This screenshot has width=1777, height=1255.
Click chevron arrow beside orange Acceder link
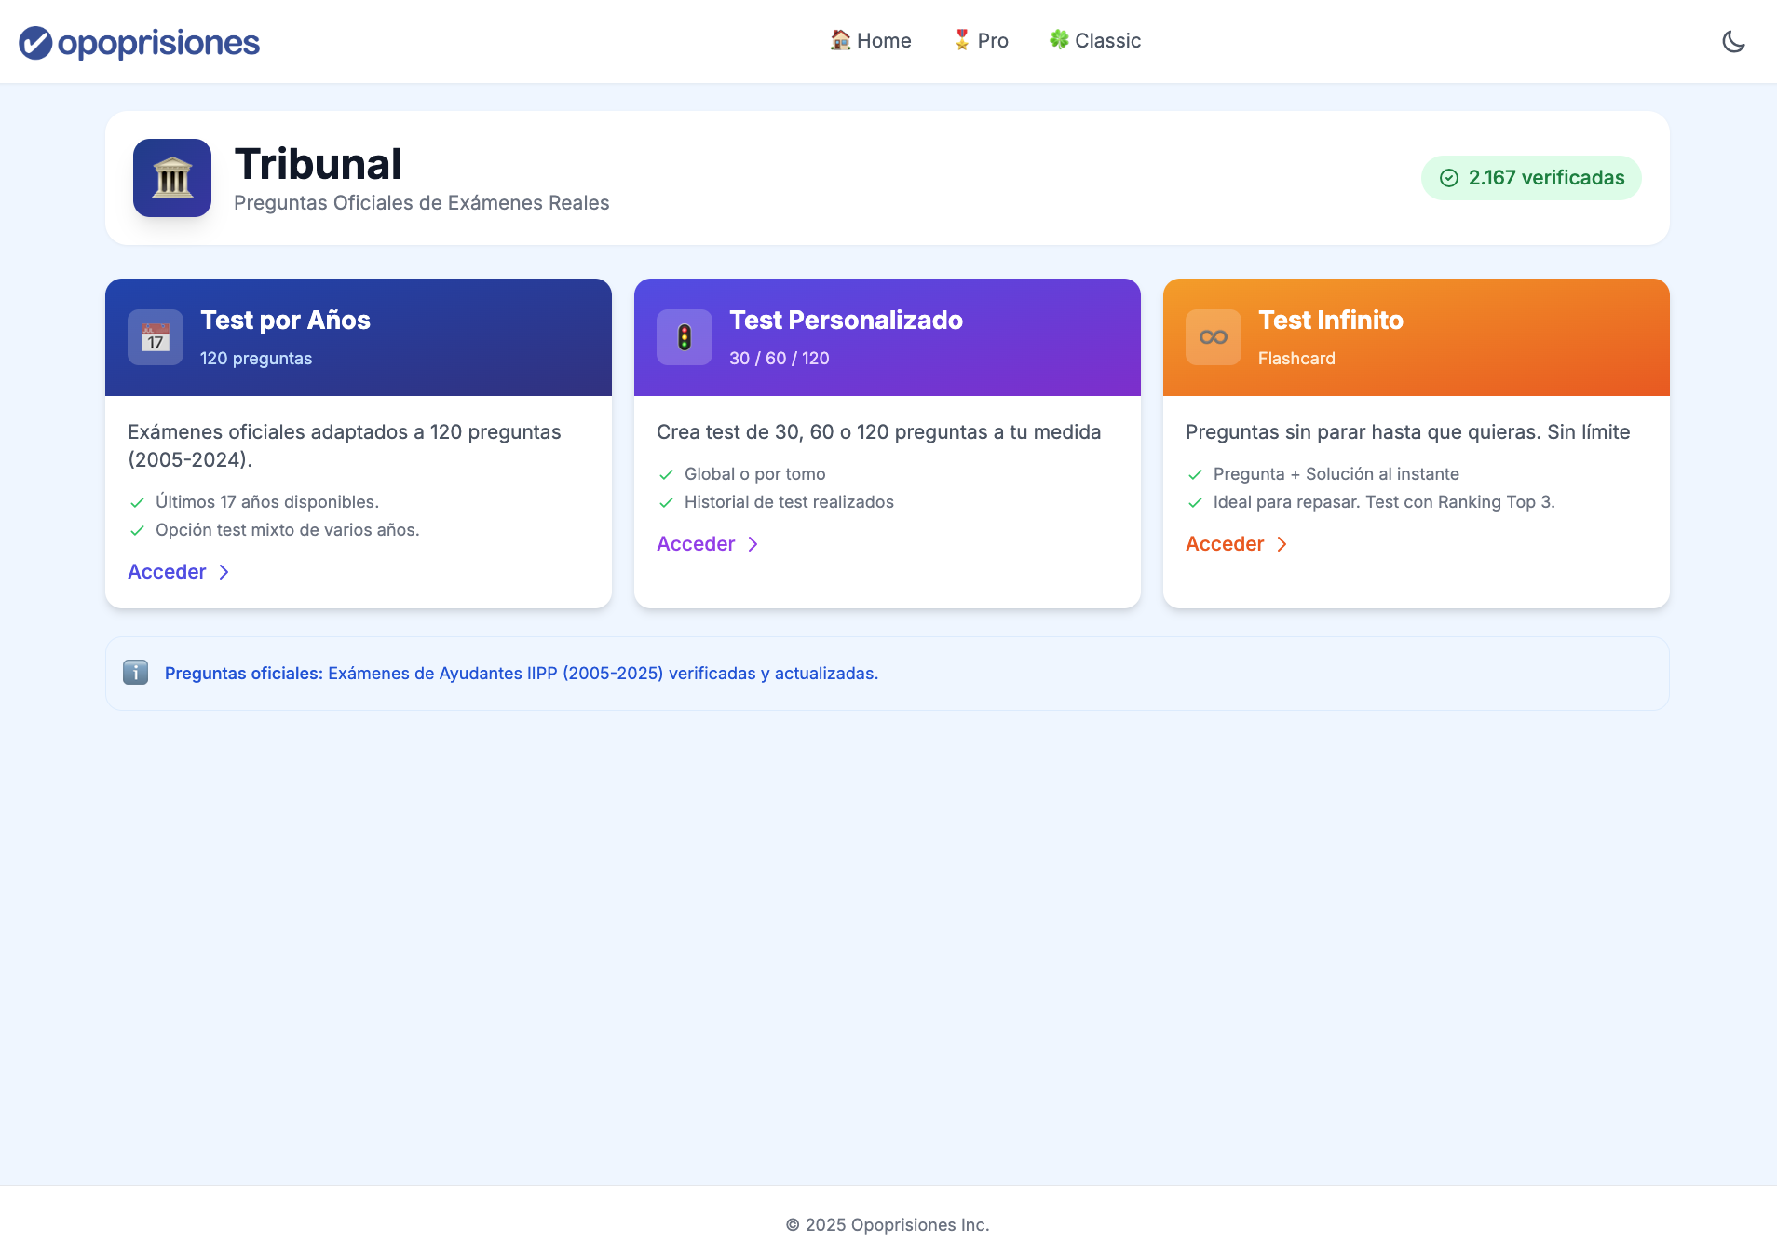[1282, 544]
